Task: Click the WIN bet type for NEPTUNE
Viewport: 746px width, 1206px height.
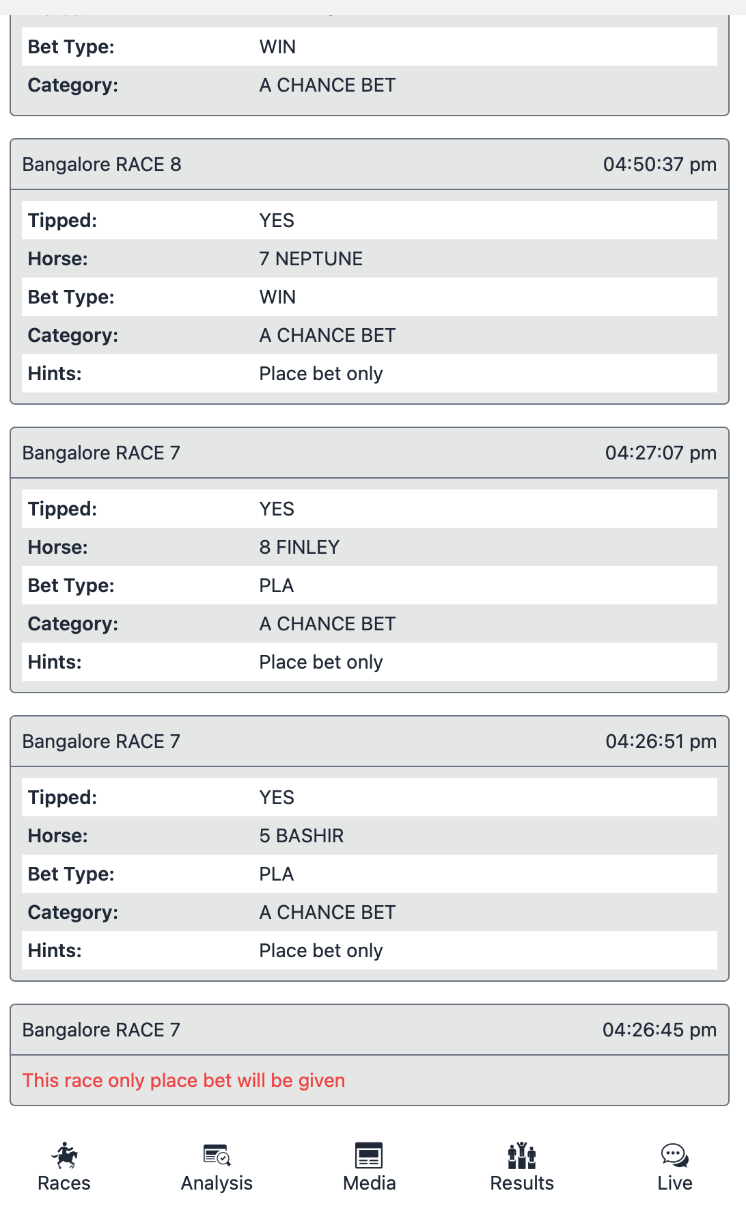Action: point(277,297)
